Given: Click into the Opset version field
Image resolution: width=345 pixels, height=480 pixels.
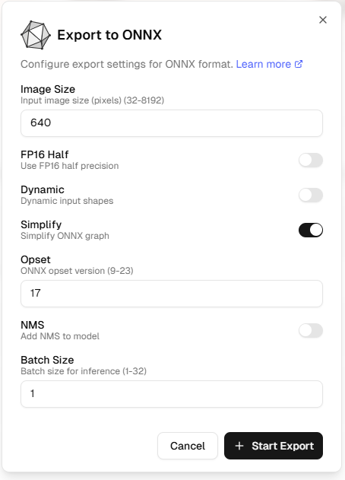Looking at the screenshot, I should tap(172, 294).
